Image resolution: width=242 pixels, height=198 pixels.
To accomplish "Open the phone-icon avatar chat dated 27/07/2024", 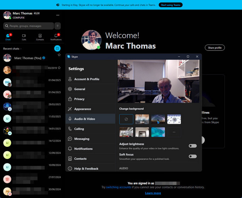I will (7, 179).
